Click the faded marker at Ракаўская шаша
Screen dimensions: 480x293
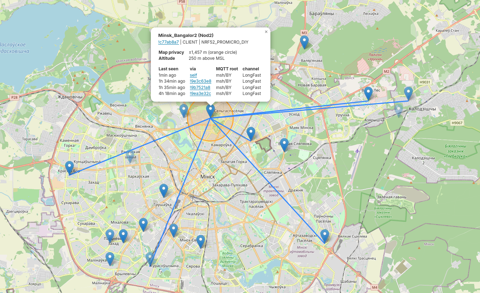pyautogui.click(x=130, y=157)
